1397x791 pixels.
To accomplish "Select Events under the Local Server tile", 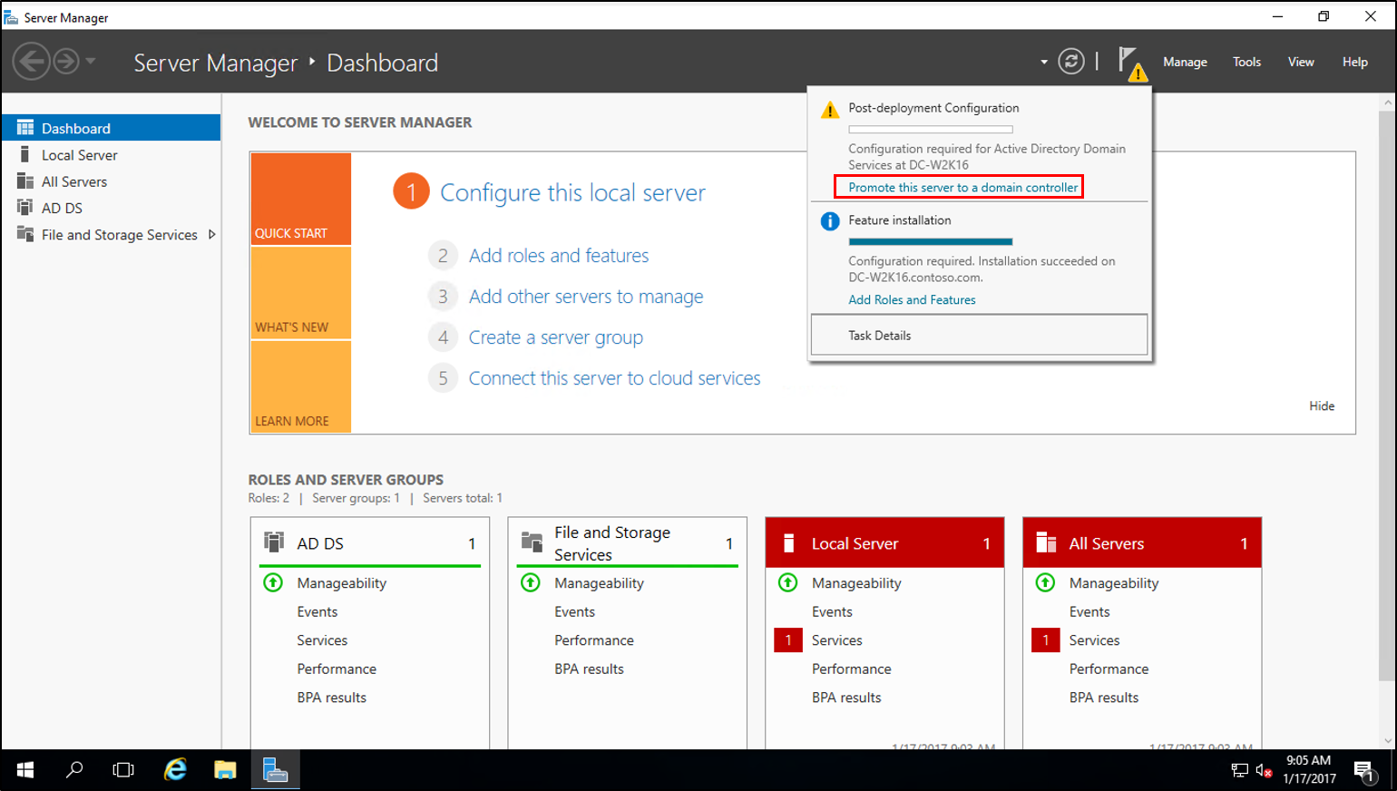I will 832,611.
